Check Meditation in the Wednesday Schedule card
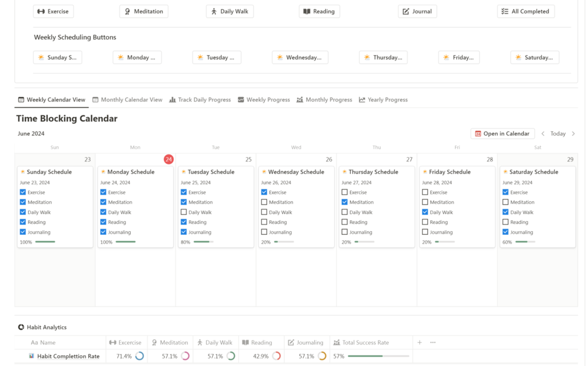This screenshot has height=366, width=586. coord(264,202)
